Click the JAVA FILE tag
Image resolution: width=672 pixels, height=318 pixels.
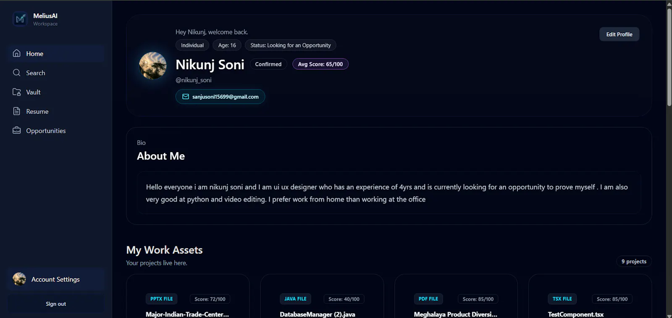pos(295,299)
